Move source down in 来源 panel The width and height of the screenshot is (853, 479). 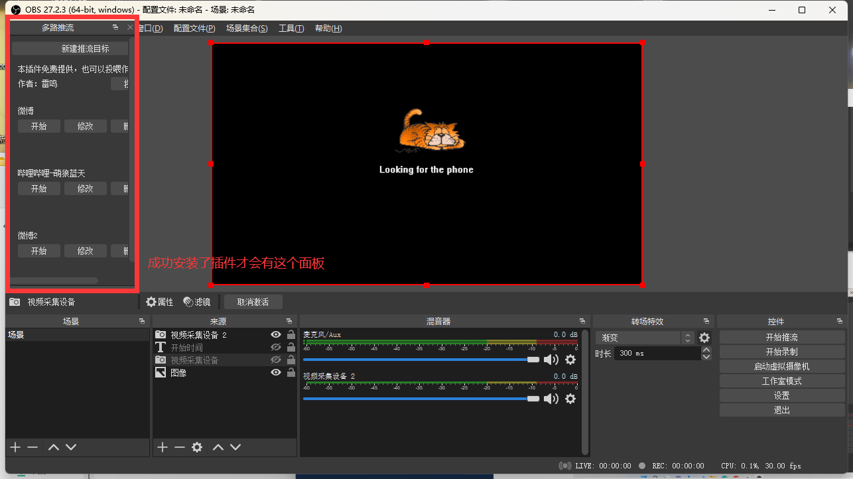click(x=235, y=447)
